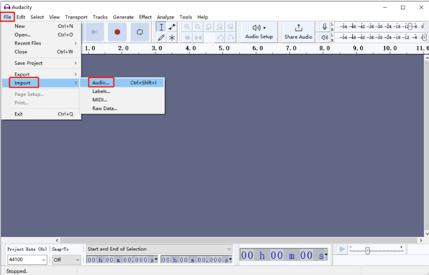Select MIDI... in the Import submenu
Image resolution: width=429 pixels, height=275 pixels.
point(122,100)
